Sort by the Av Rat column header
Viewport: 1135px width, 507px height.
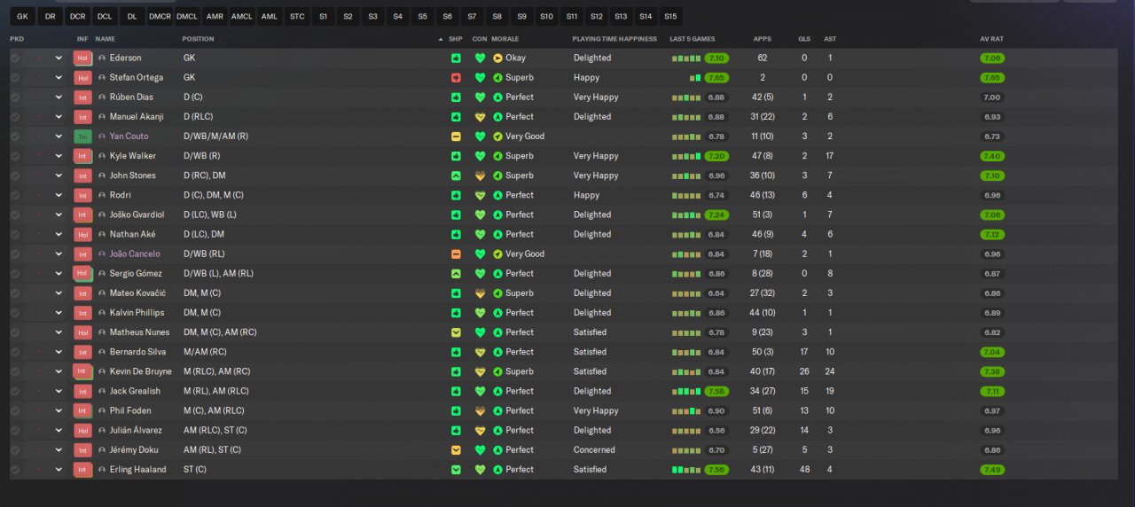[x=991, y=39]
